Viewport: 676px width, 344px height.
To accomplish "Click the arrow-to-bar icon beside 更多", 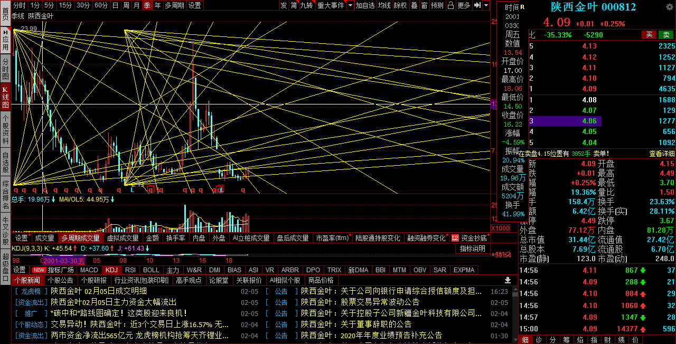I will (477, 5).
